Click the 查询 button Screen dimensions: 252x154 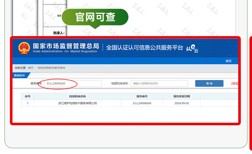click(209, 83)
